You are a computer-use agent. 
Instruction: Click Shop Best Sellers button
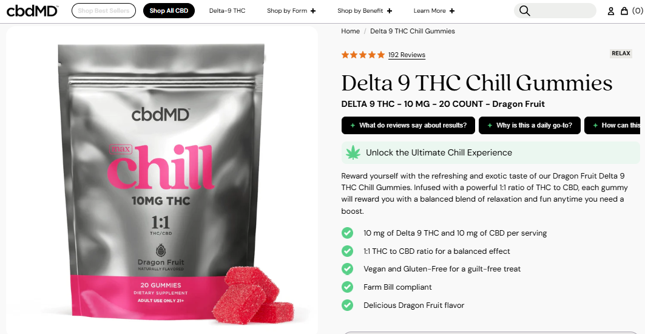pyautogui.click(x=104, y=11)
